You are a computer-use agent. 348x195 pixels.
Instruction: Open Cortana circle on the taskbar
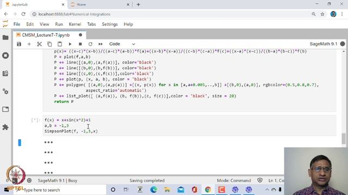(113, 190)
